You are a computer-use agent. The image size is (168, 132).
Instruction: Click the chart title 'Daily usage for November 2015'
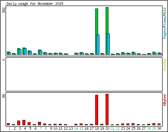[35, 4]
